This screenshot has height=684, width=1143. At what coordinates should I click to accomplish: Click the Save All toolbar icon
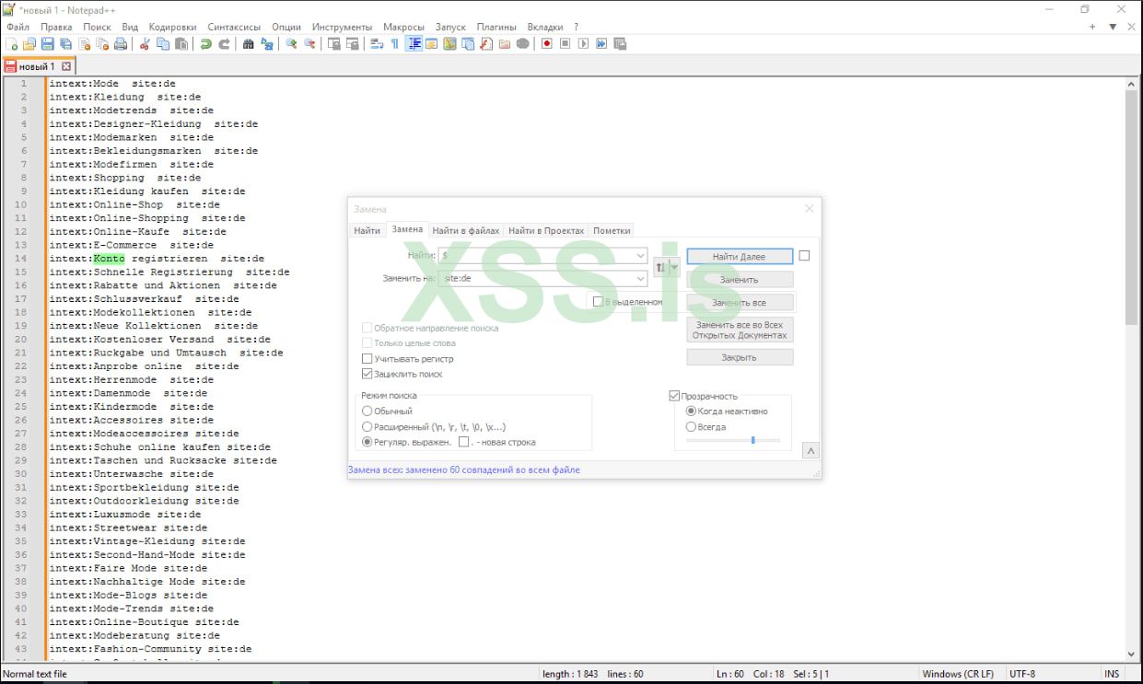[65, 43]
